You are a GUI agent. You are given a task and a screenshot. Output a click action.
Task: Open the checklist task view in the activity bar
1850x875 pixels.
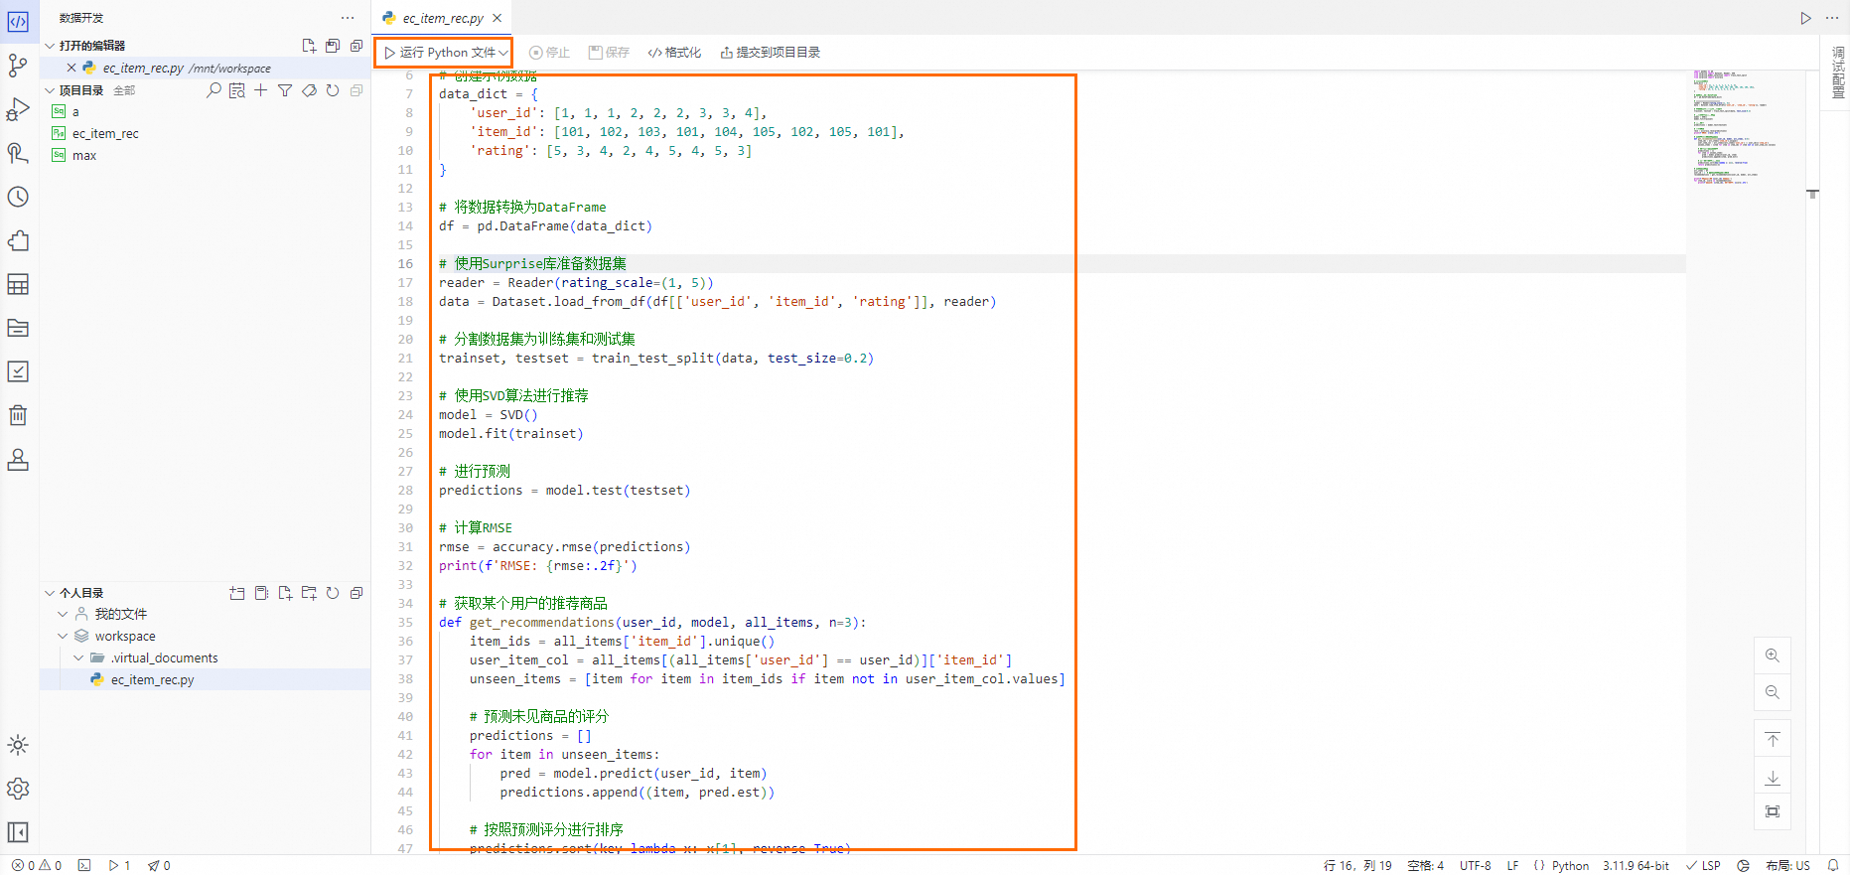[x=18, y=371]
